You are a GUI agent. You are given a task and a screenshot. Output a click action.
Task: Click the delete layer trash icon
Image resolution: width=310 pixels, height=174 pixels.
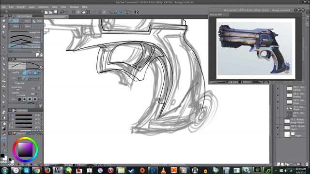pyautogui.click(x=307, y=164)
